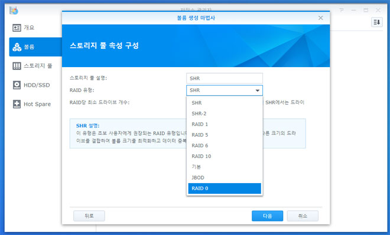This screenshot has height=235, width=390.
Task: Choose SHR from the RAID list
Action: pyautogui.click(x=225, y=103)
